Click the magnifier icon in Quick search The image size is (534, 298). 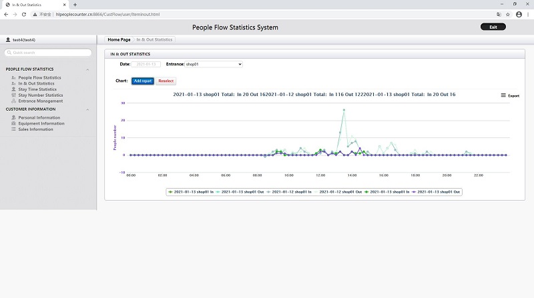(x=9, y=53)
